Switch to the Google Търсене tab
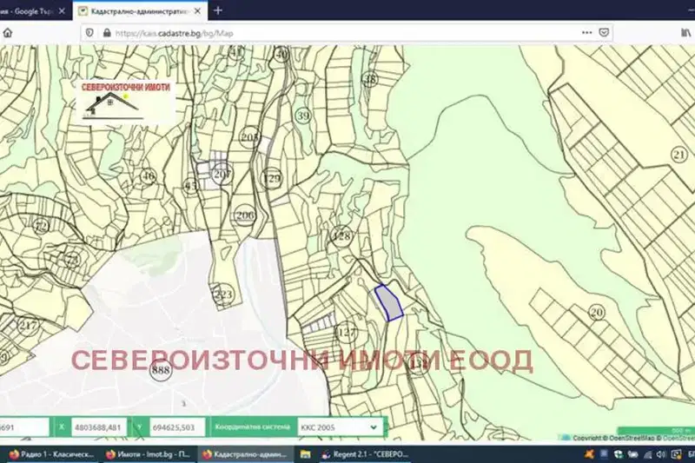 coord(28,11)
